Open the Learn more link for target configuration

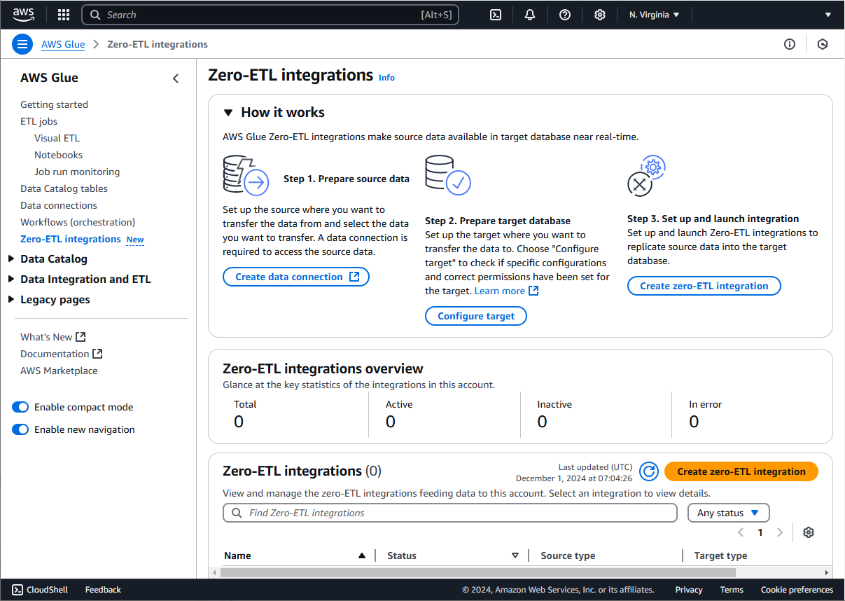pos(500,290)
